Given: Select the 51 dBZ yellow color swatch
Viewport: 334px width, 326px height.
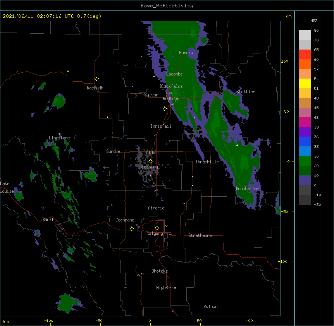Looking at the screenshot, I should [x=305, y=83].
